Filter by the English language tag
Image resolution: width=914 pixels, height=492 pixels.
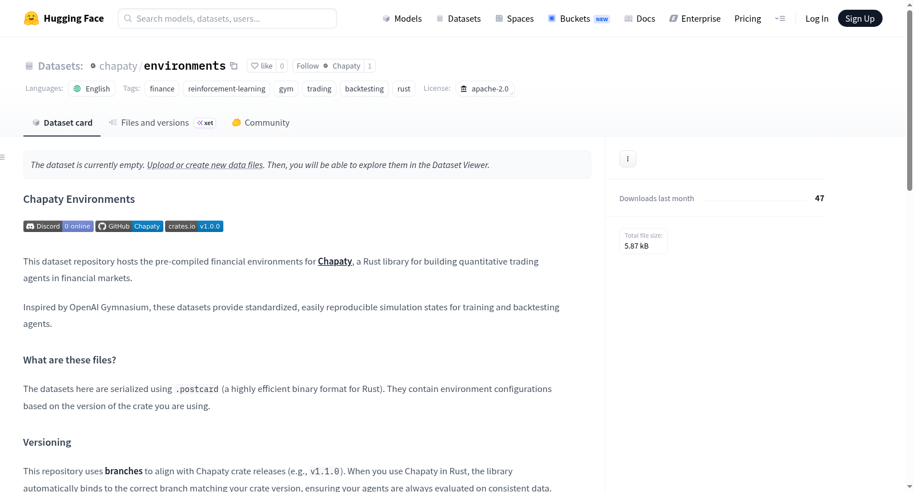[92, 89]
